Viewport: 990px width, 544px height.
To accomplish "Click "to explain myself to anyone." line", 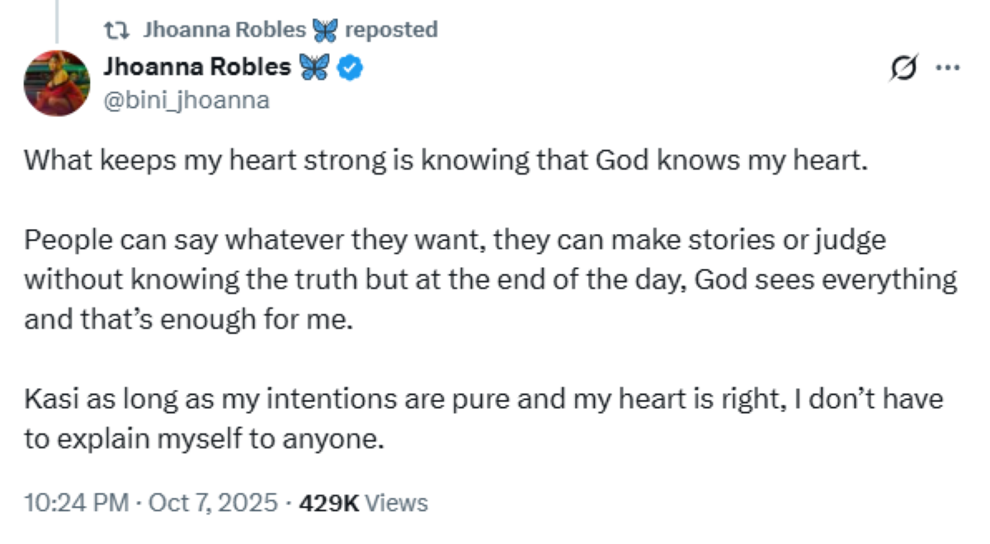I will click(x=205, y=439).
